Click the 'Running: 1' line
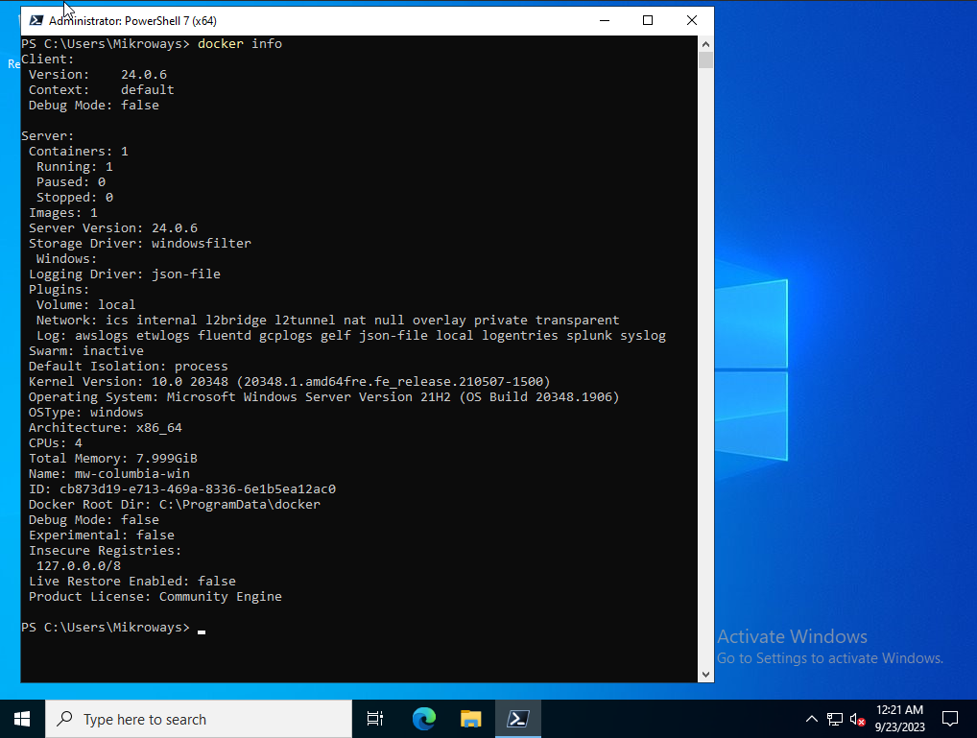The height and width of the screenshot is (738, 977). tap(75, 167)
